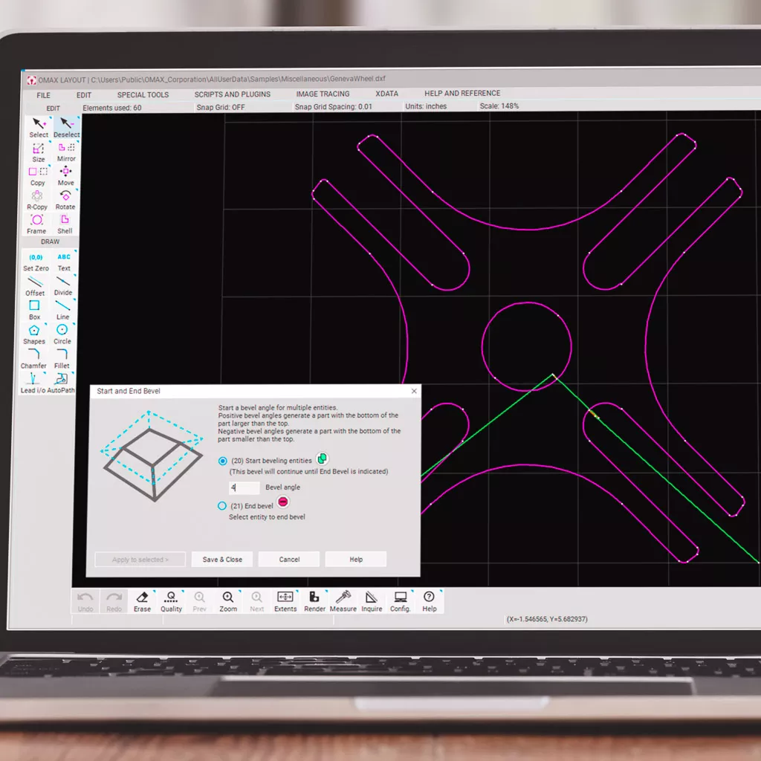Viewport: 761px width, 761px height.
Task: Close the Start and End Bevel dialog
Action: click(x=414, y=391)
